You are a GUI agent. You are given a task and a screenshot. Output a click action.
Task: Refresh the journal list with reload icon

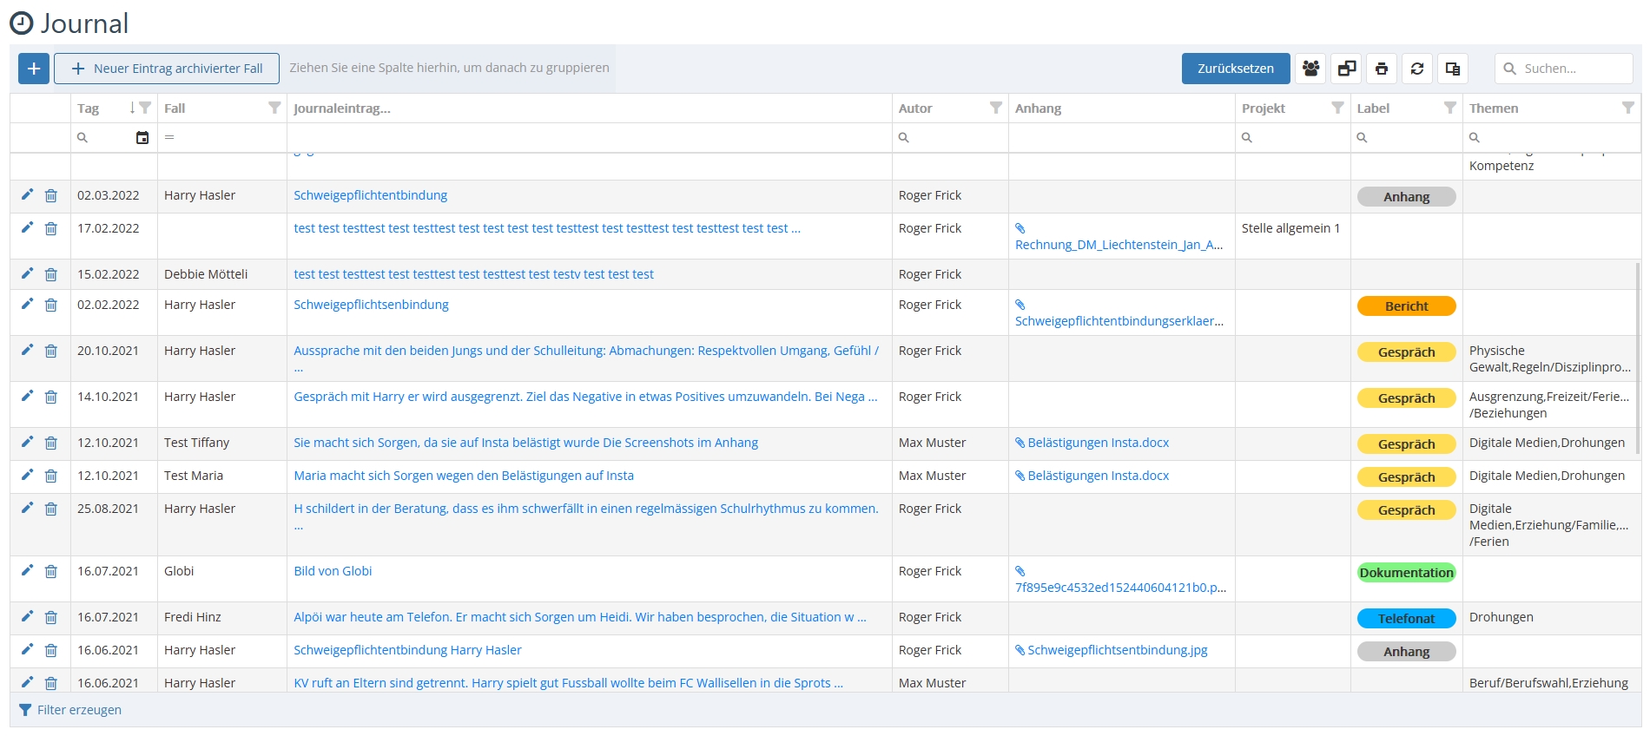(x=1417, y=69)
